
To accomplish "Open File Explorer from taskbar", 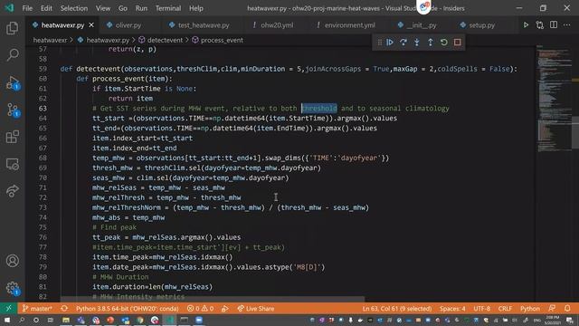I will (66, 320).
